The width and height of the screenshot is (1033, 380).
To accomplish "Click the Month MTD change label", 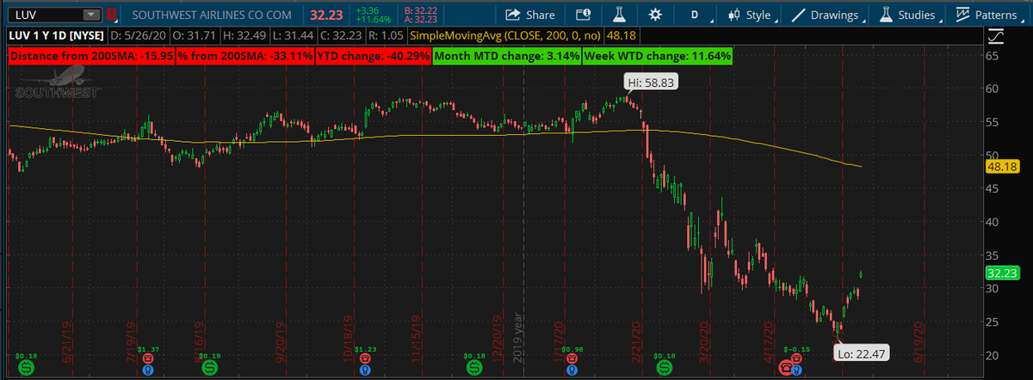I will 506,56.
